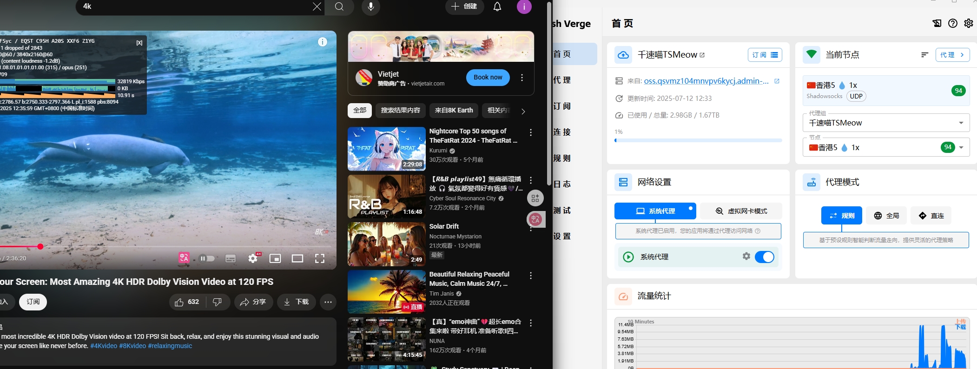Open video settings gear in player
Screen dimensions: 977x369
pos(253,258)
